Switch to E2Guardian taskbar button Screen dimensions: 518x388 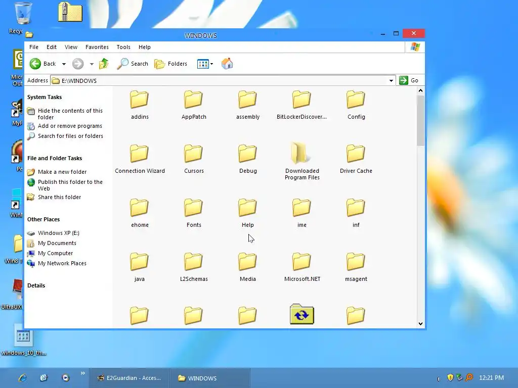[x=129, y=378]
